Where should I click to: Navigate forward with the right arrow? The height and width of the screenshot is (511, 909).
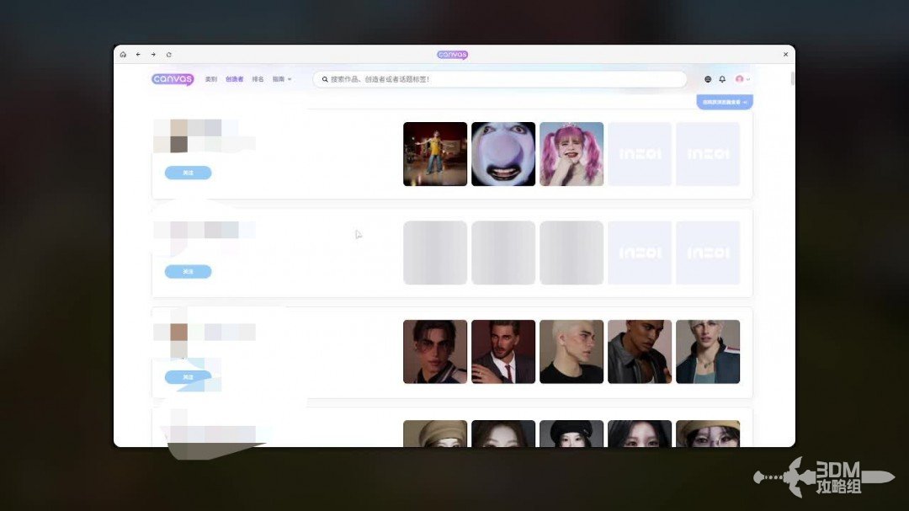(153, 55)
